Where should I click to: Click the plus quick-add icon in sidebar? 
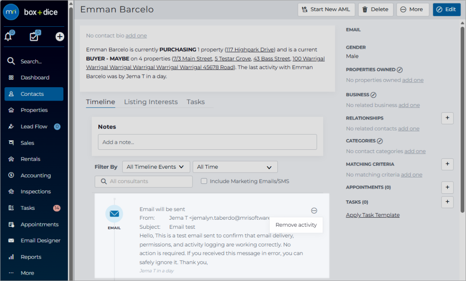[60, 37]
